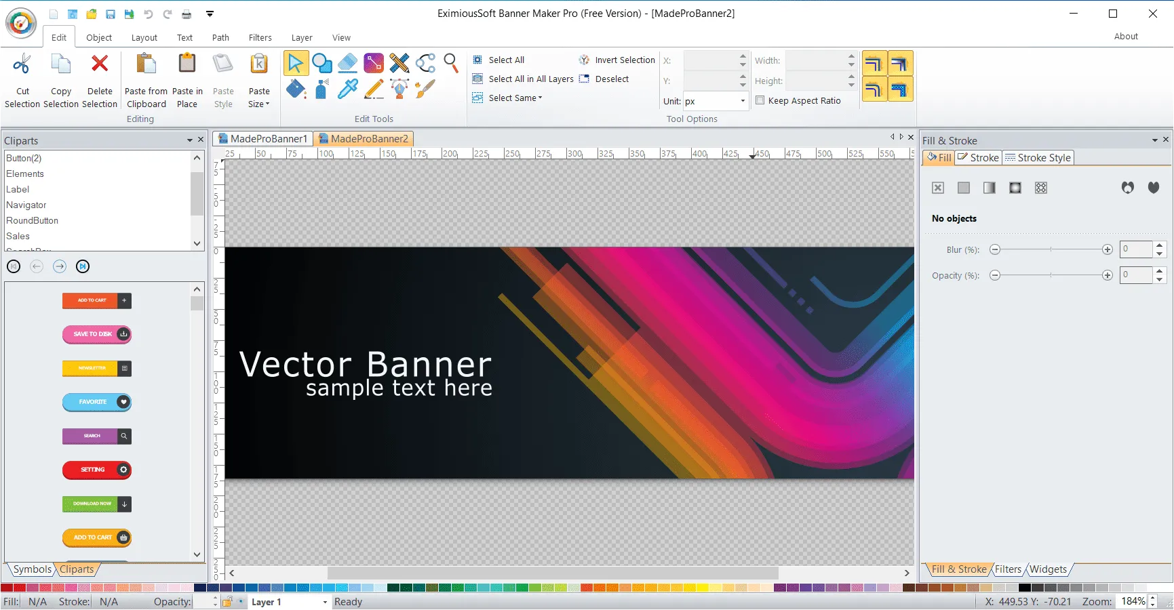Toggle top-right orange corner option button
The image size is (1174, 610).
tap(900, 64)
